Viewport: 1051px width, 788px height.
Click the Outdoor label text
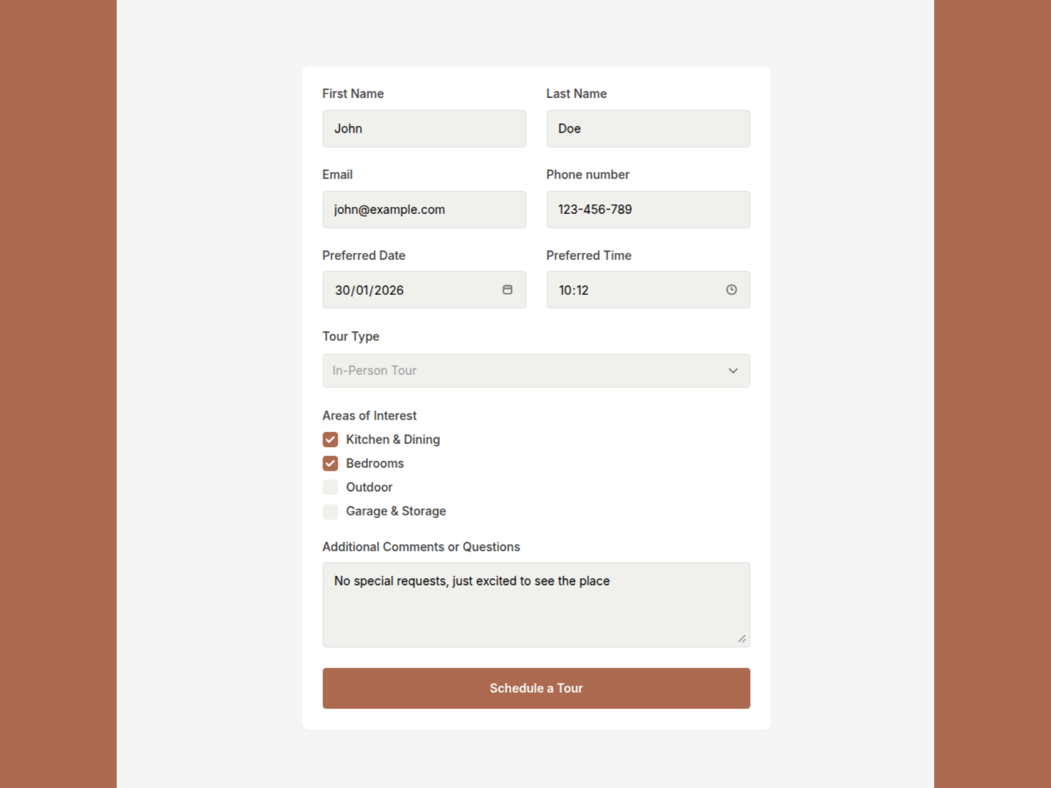(369, 487)
